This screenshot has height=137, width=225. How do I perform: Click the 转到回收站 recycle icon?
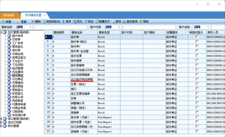tap(44, 22)
